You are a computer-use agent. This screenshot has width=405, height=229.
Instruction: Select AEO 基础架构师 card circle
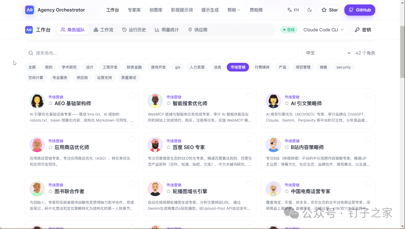132,95
